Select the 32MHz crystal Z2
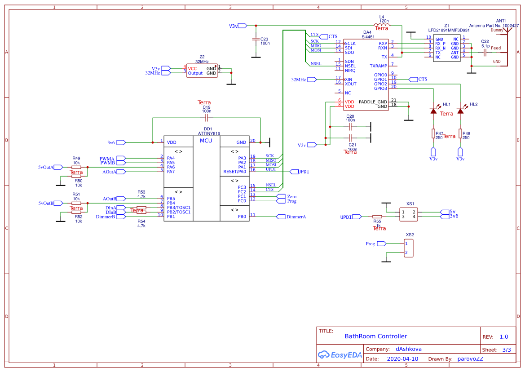The image size is (525, 372). coord(201,70)
